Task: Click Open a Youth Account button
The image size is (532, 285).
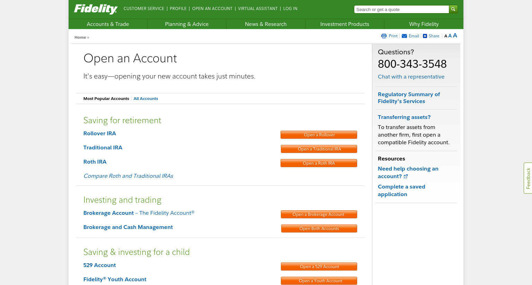Action: 319,281
